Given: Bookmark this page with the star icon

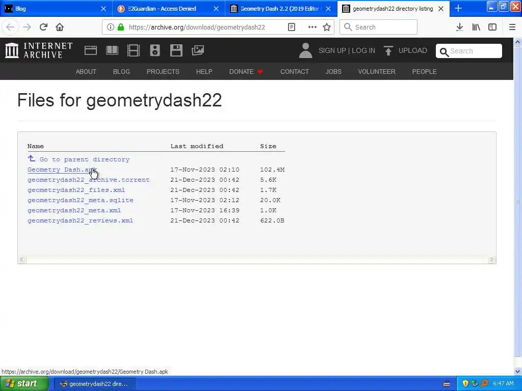Looking at the screenshot, I should coord(327,27).
